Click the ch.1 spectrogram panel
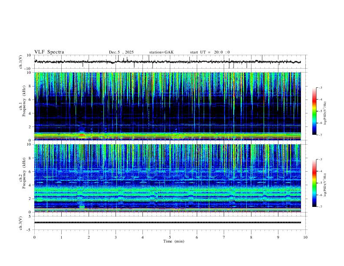Image resolution: width=344 pixels, height=266 pixels. [x=167, y=106]
